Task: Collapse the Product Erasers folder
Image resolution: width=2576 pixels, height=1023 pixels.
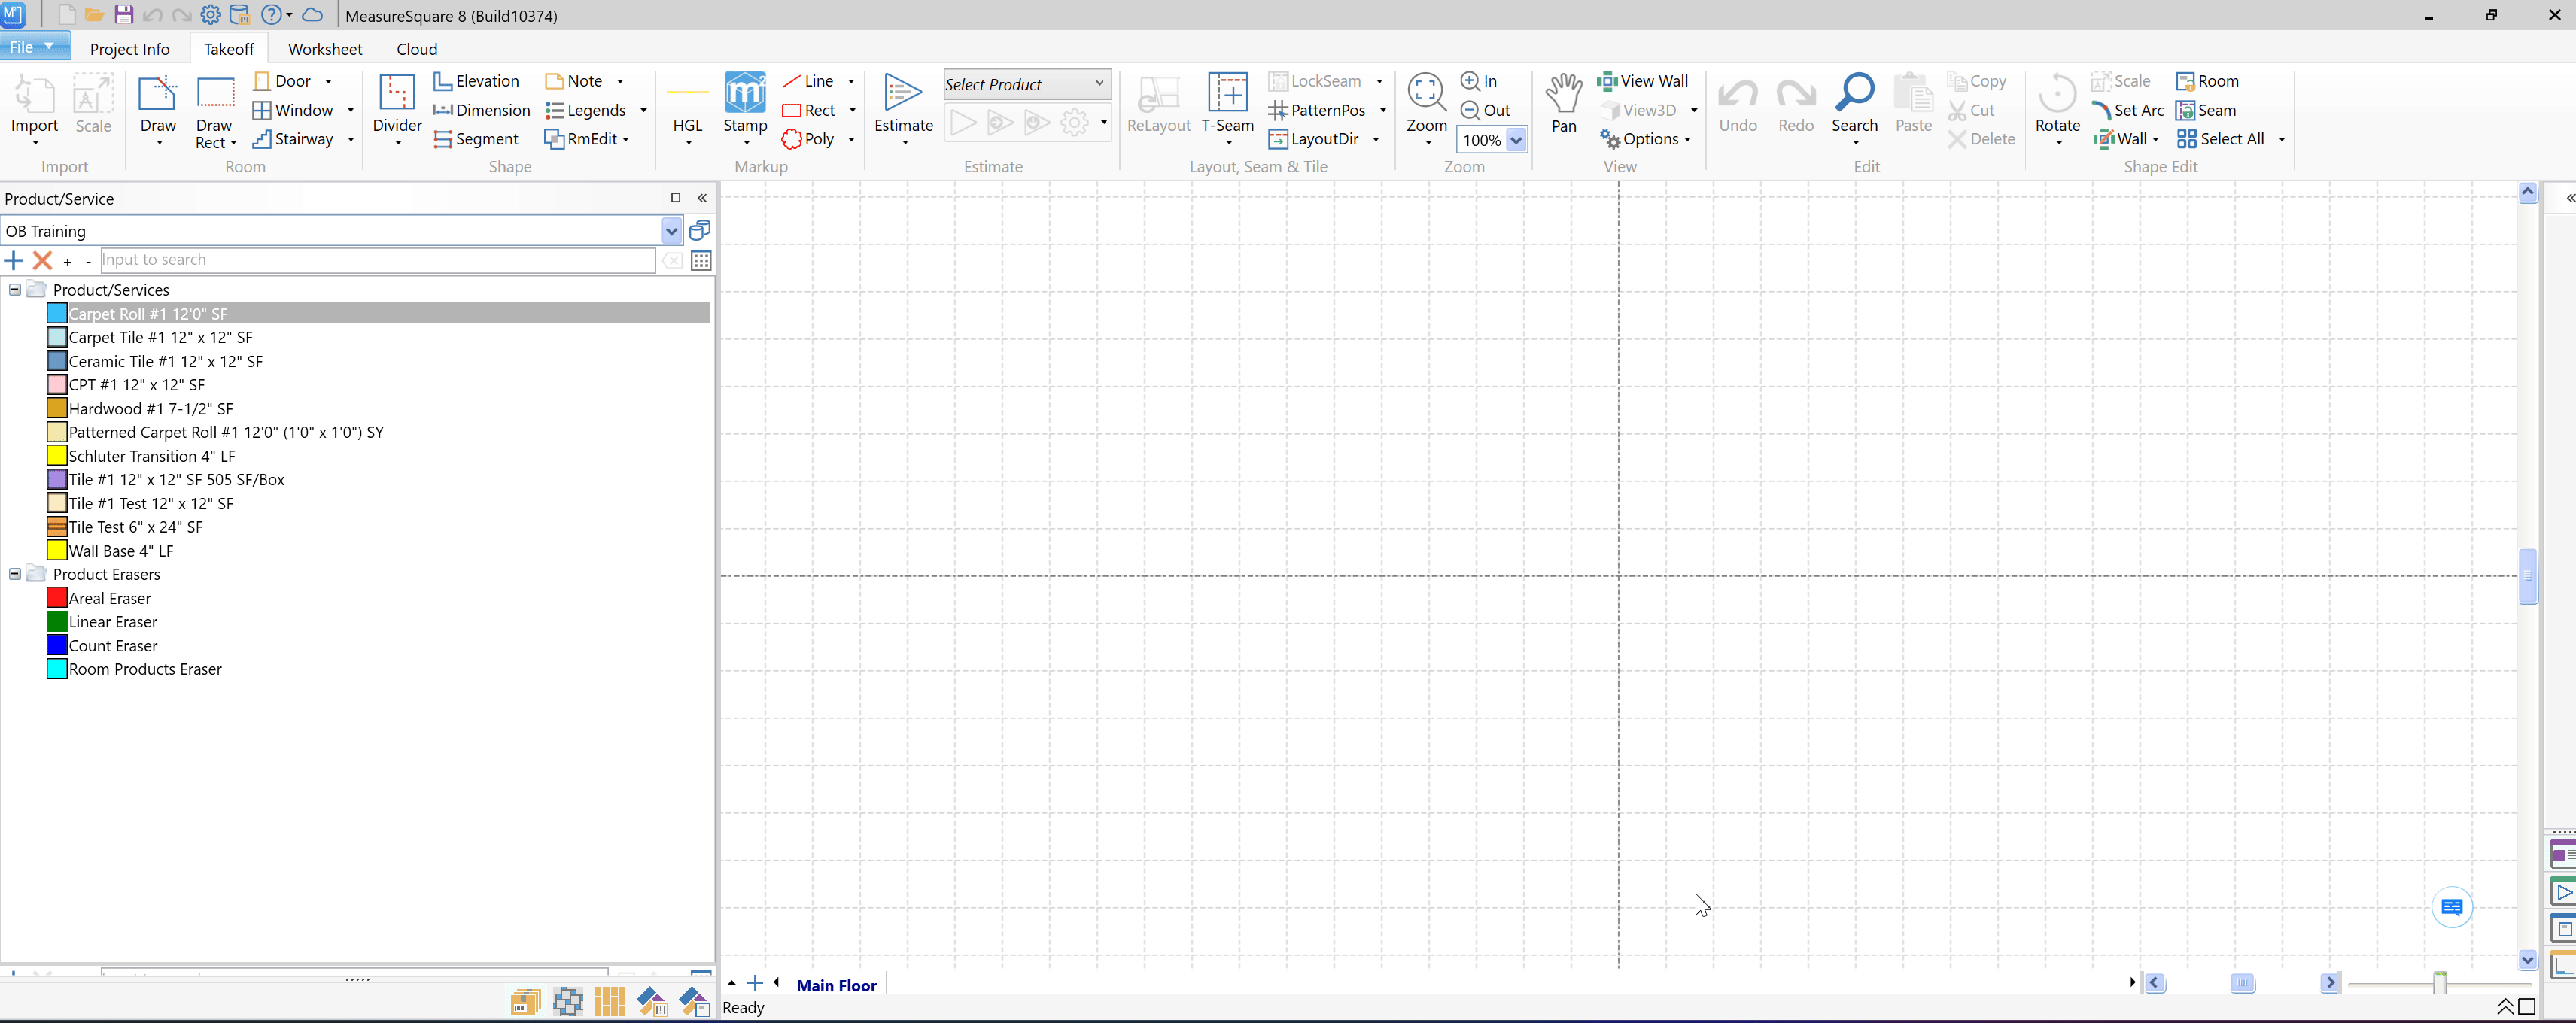Action: (15, 574)
